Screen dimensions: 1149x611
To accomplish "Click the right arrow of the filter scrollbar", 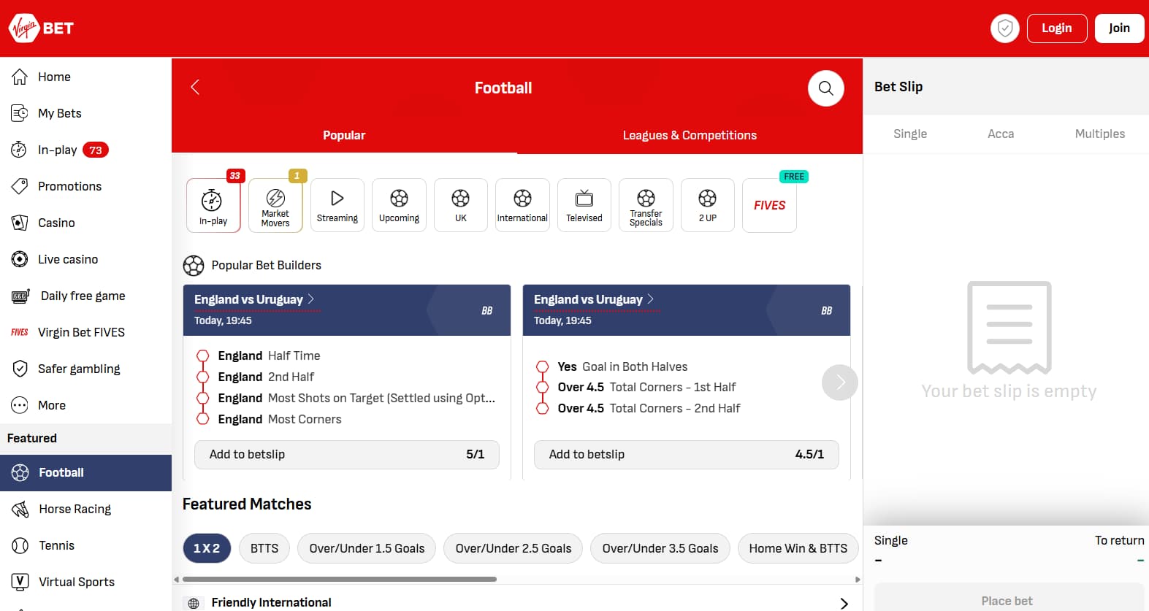I will [x=858, y=580].
